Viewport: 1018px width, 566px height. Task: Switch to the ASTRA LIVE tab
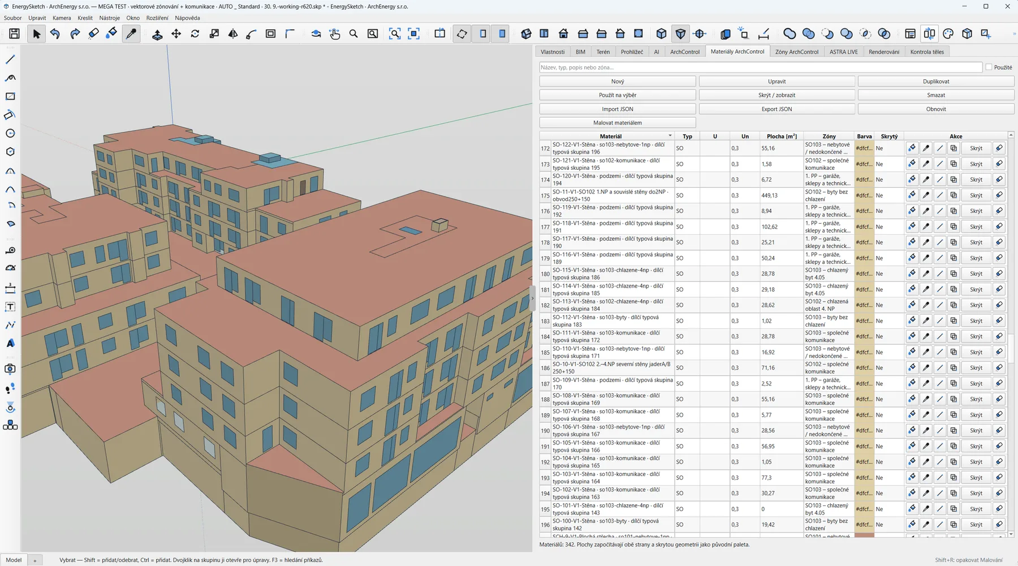[843, 52]
